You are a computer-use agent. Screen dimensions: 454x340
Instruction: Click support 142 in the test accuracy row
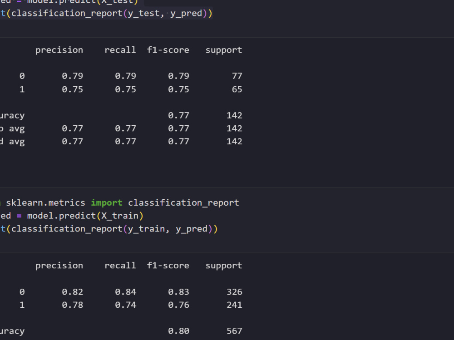coord(234,115)
